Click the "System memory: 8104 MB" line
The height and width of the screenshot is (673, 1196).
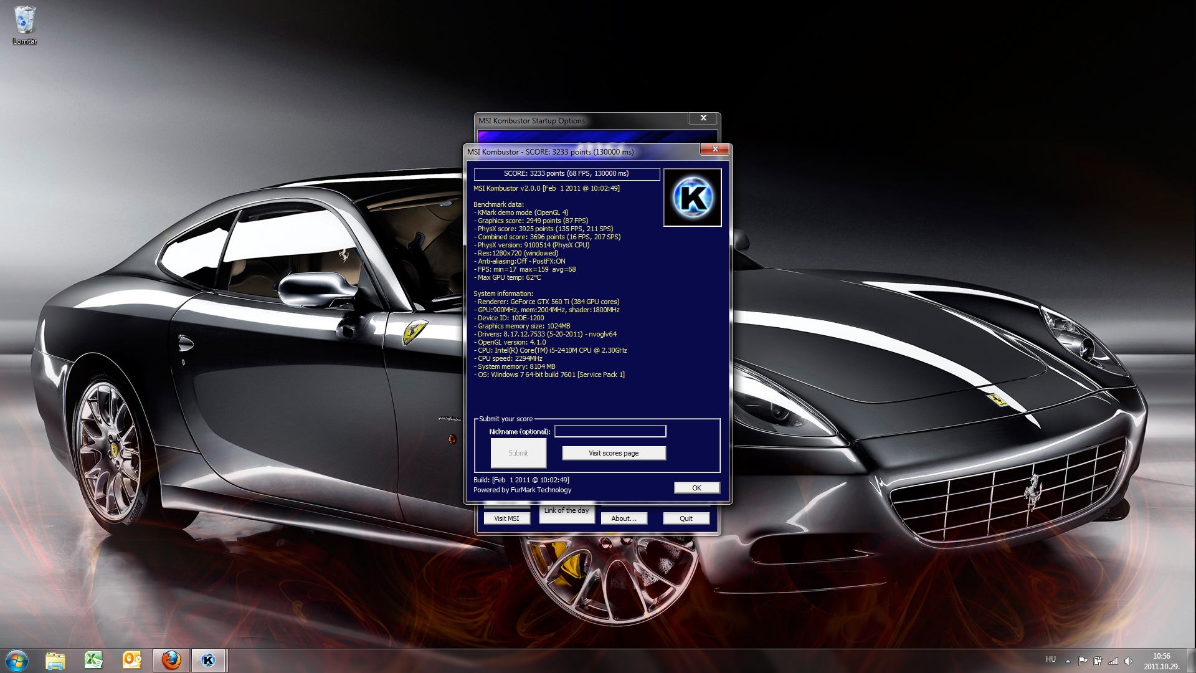(x=515, y=366)
